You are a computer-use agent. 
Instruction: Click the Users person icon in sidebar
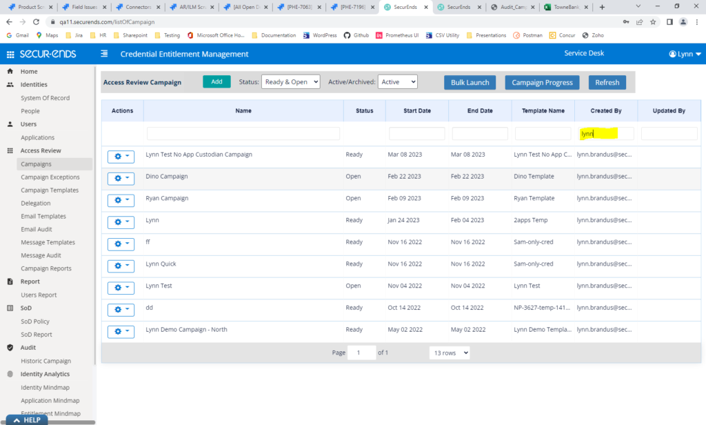pos(10,124)
